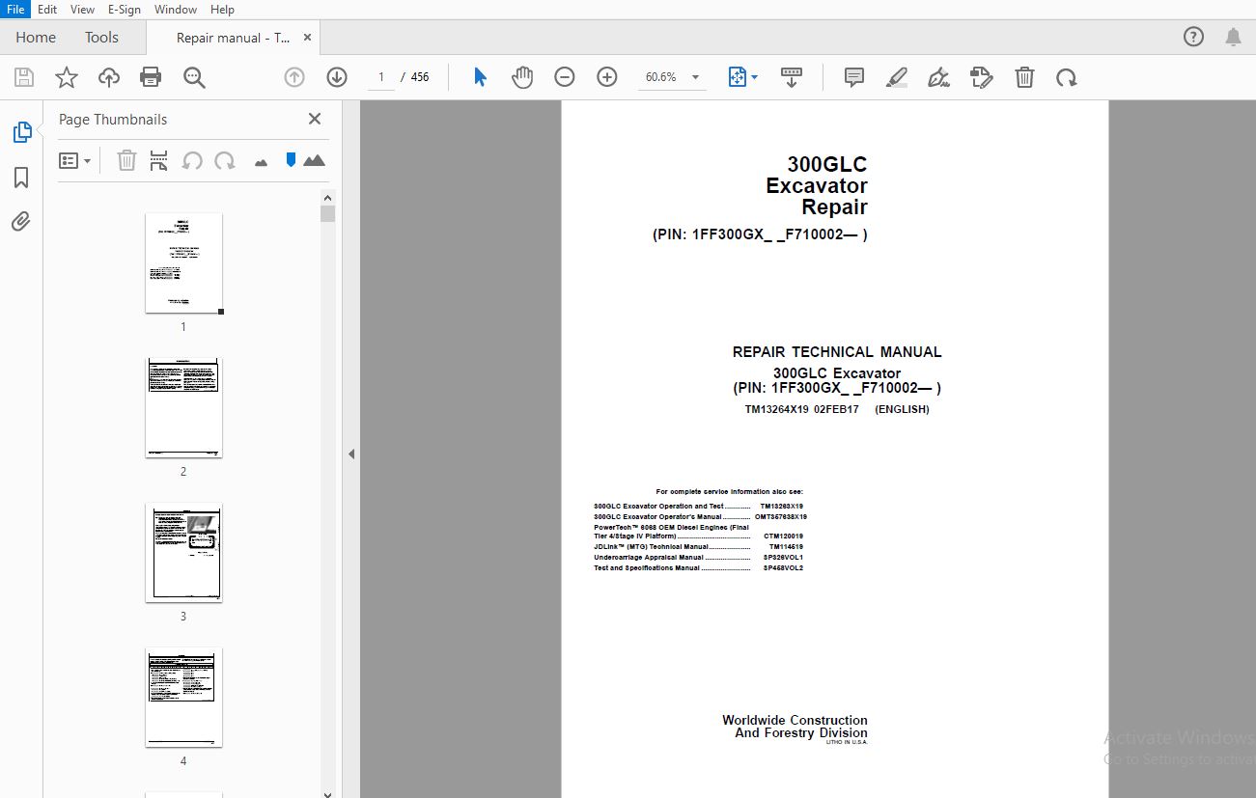Open the thumbnails options dropdown

point(74,160)
